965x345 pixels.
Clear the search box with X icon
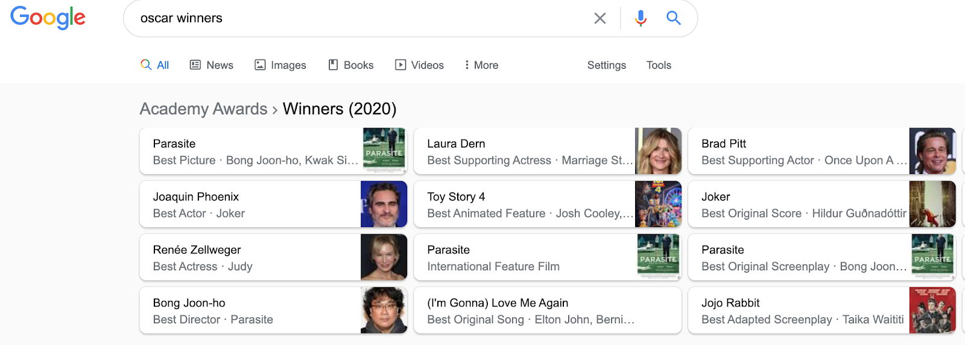pyautogui.click(x=600, y=18)
